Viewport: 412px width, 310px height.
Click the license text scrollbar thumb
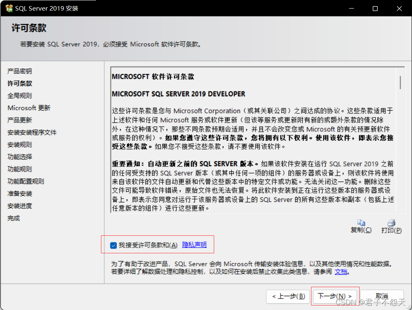point(400,83)
